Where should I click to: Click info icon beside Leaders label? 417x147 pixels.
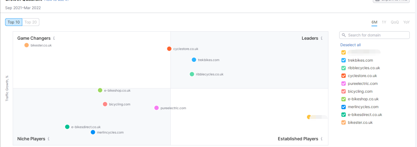[x=322, y=38]
